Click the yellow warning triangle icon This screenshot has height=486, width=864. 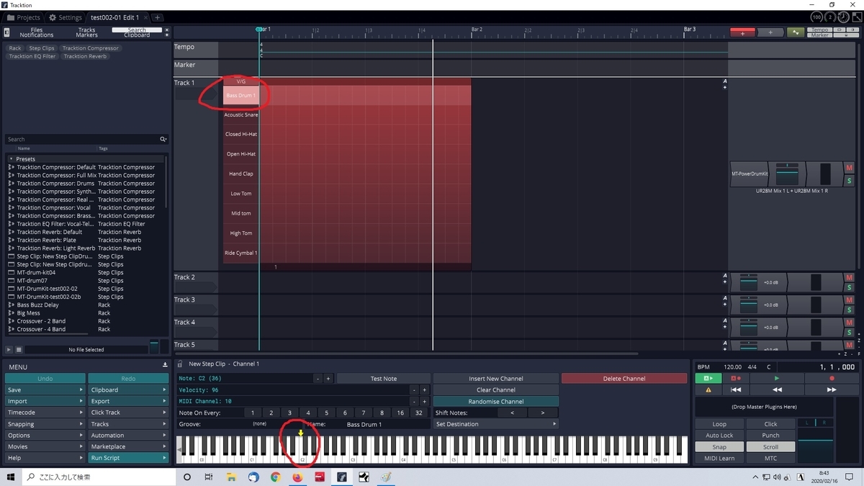(x=708, y=390)
